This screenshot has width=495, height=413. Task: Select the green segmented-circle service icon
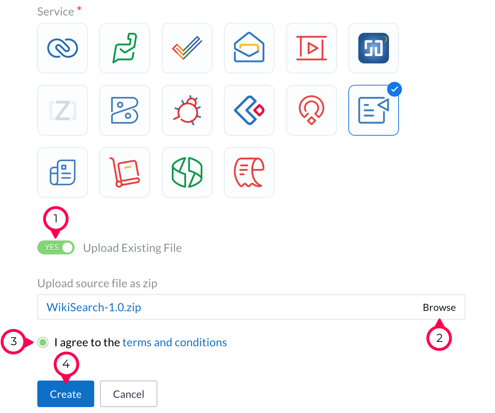(x=187, y=172)
